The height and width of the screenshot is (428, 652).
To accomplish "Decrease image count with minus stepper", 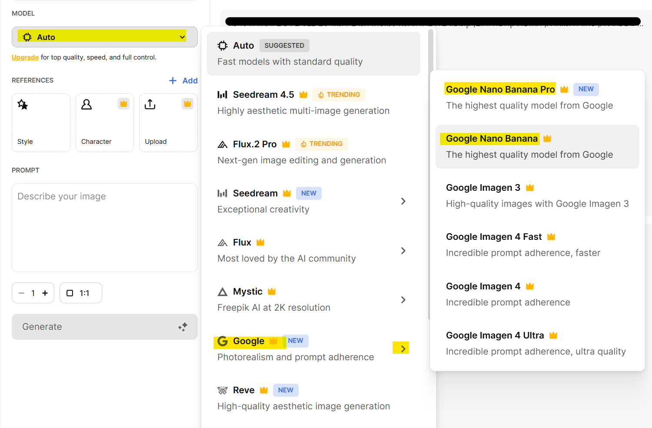I will 21,293.
